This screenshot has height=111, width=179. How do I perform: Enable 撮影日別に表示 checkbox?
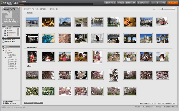3,42
